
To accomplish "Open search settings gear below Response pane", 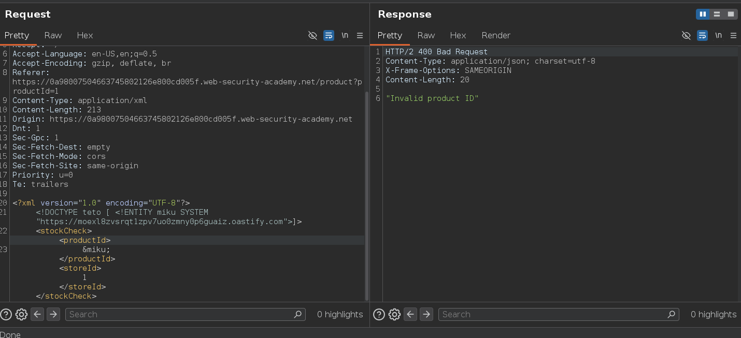I will pyautogui.click(x=394, y=314).
